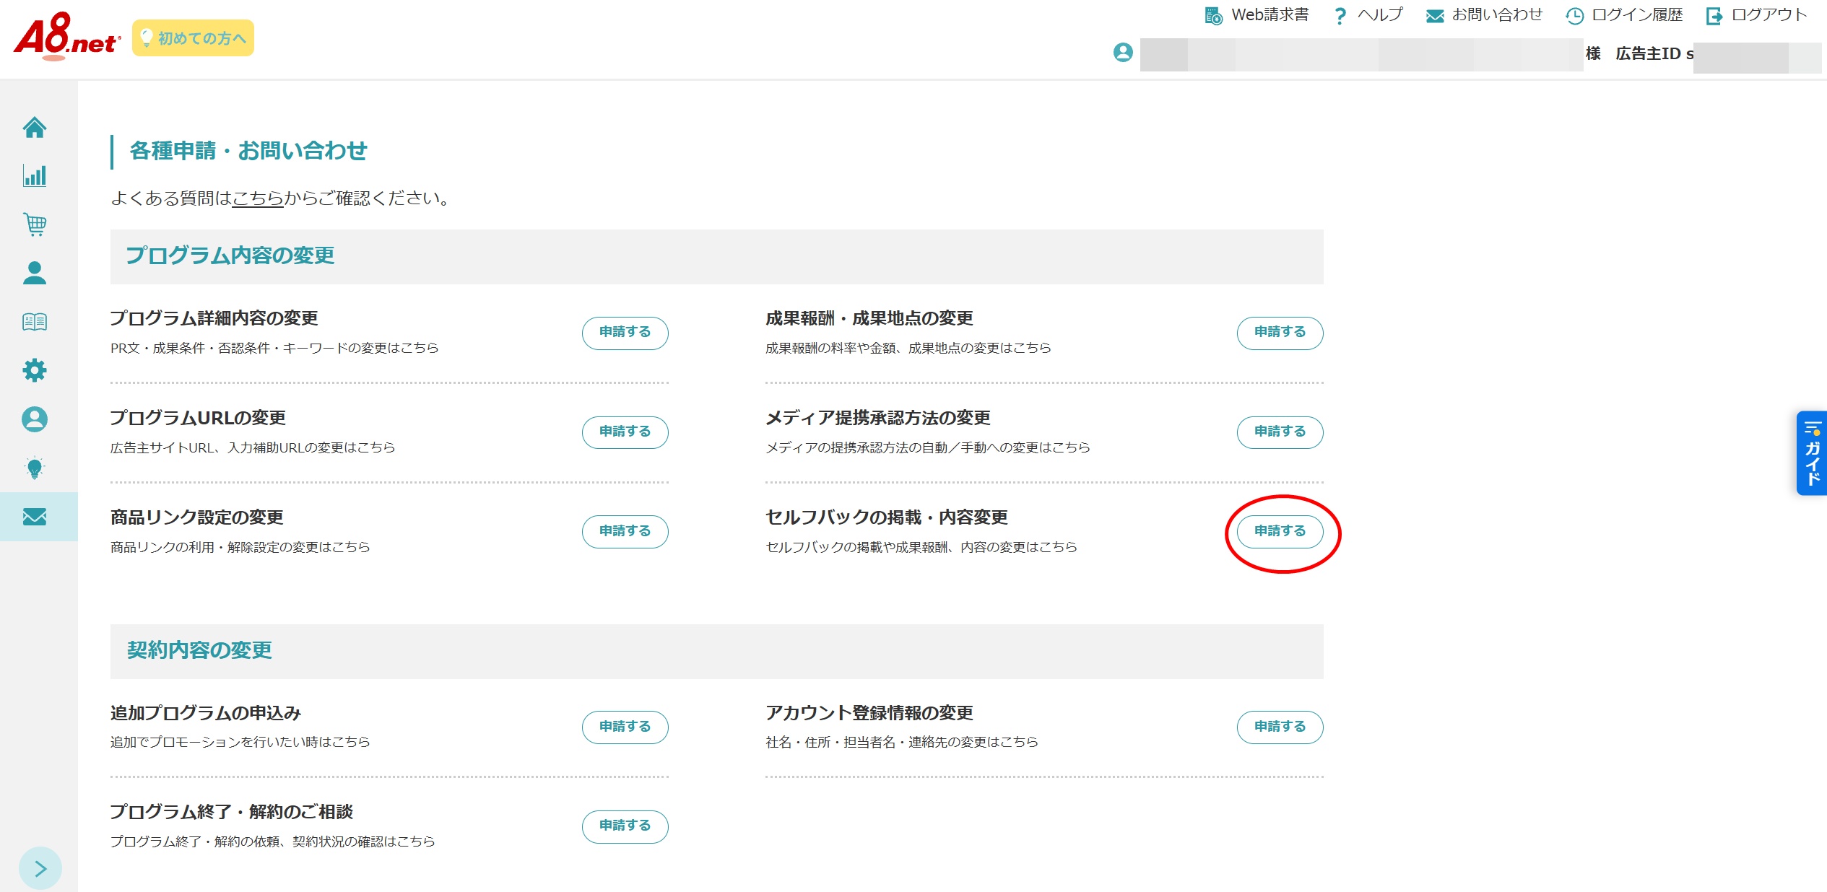Open the light bulb sidebar icon
The width and height of the screenshot is (1827, 892).
click(35, 468)
